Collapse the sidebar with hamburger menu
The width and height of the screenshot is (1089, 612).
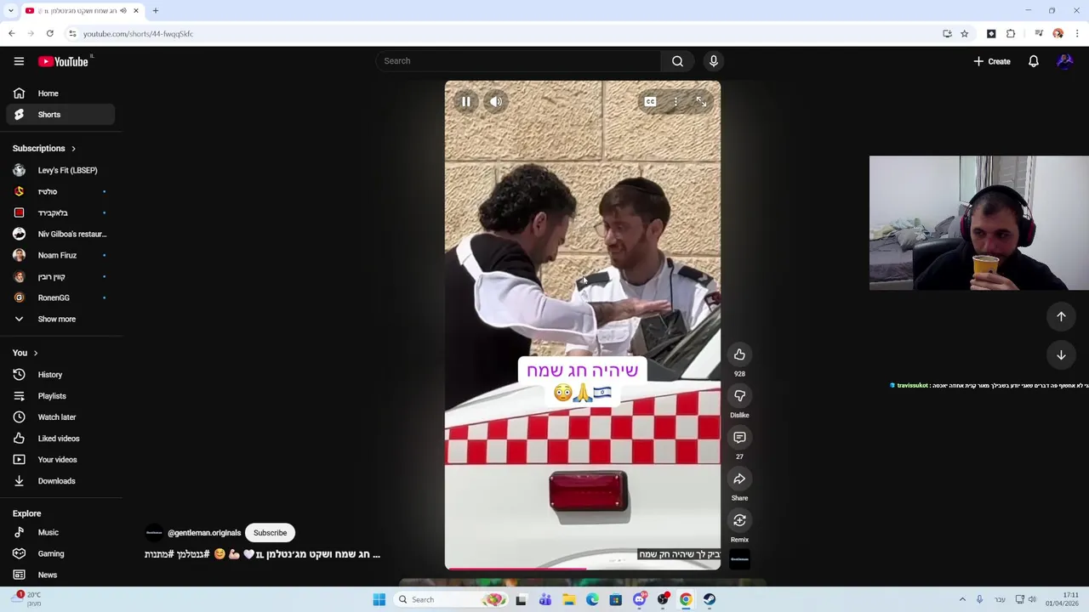click(x=19, y=61)
